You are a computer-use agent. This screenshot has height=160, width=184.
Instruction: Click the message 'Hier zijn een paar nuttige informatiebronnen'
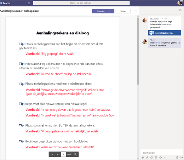(x=161, y=24)
